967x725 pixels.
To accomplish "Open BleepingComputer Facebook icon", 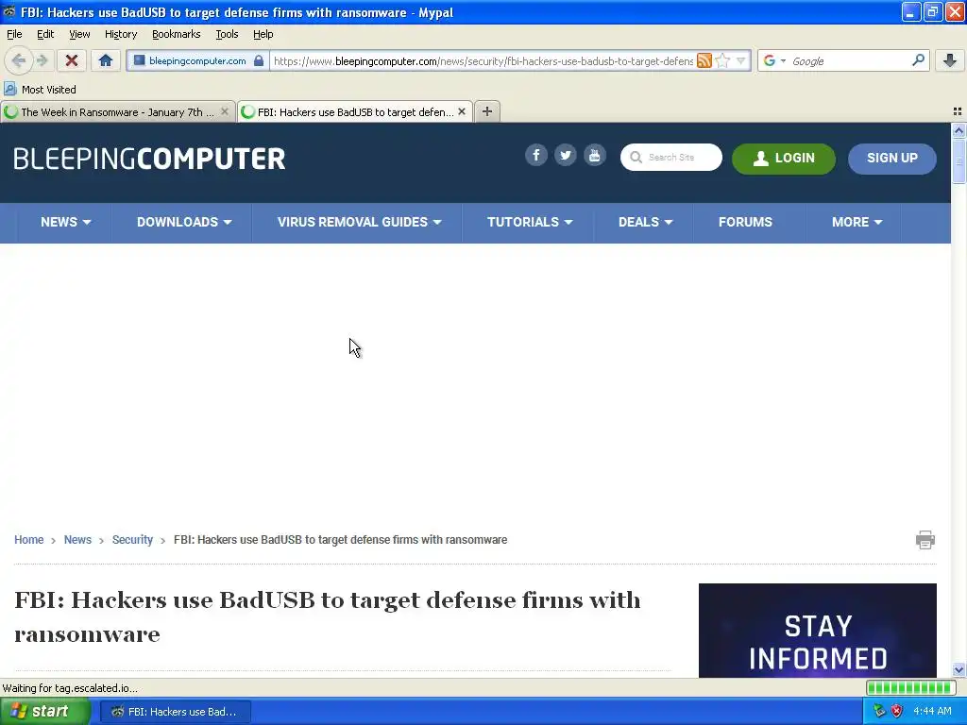I will [x=536, y=156].
